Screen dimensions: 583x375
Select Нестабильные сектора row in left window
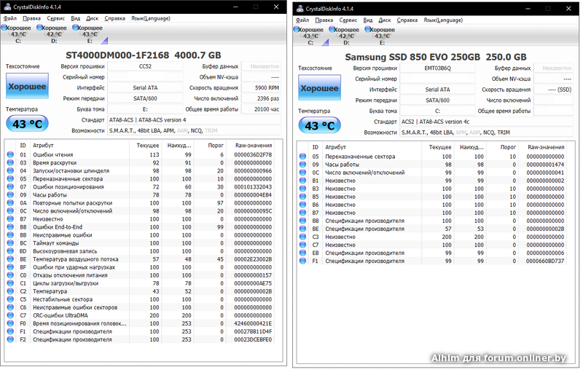point(140,299)
